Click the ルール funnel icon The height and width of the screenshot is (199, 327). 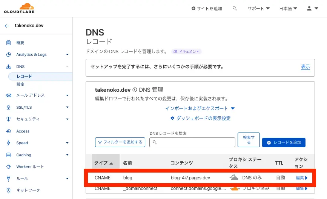(8, 179)
